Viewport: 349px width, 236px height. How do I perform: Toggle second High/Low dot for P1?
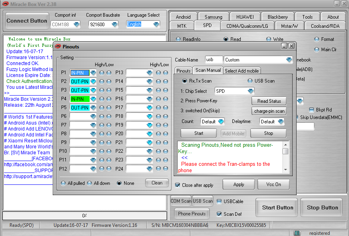[x=109, y=73]
